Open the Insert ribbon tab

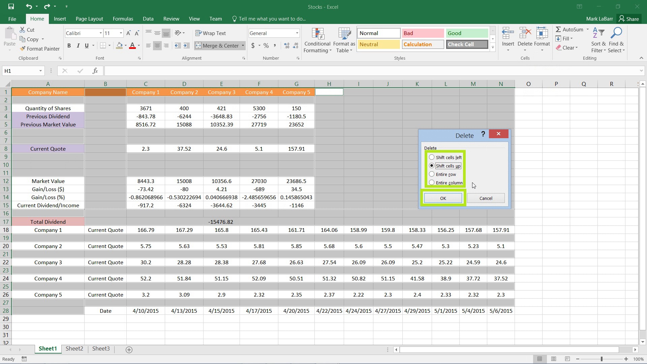[x=60, y=19]
